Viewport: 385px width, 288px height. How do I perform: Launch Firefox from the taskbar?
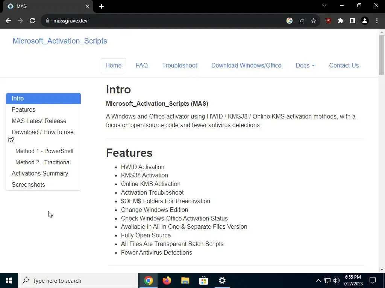pos(167,280)
